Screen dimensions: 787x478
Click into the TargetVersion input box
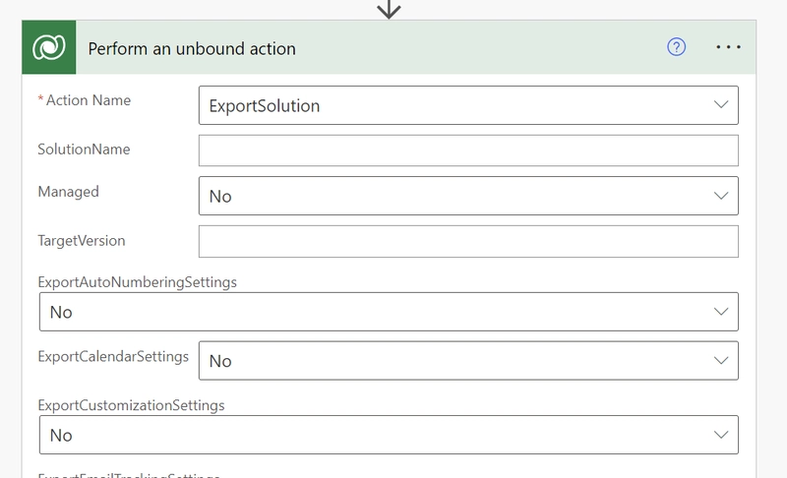click(467, 241)
